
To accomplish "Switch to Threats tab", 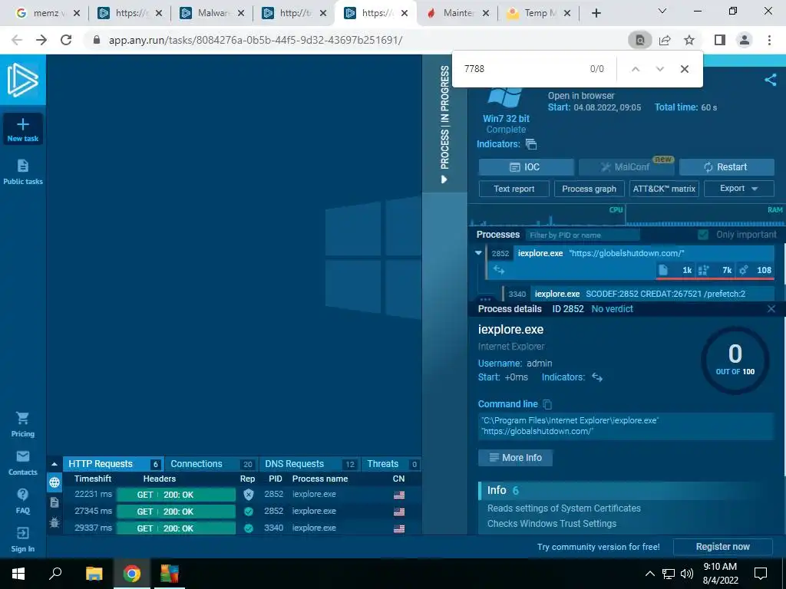I will (391, 464).
